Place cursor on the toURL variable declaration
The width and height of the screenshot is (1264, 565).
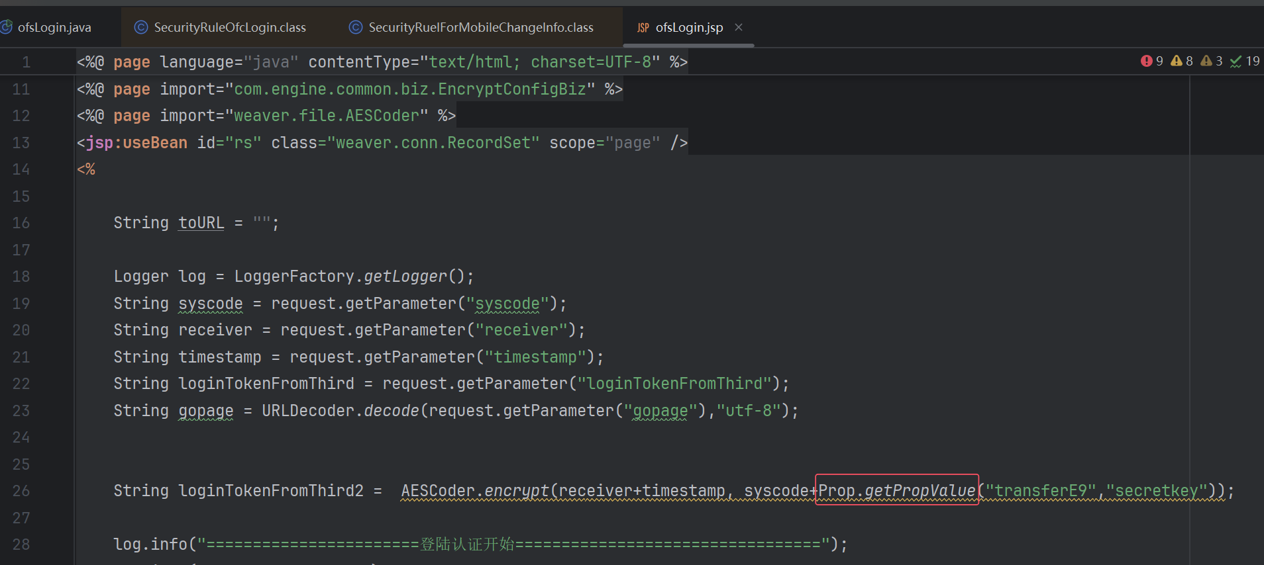[x=201, y=222]
